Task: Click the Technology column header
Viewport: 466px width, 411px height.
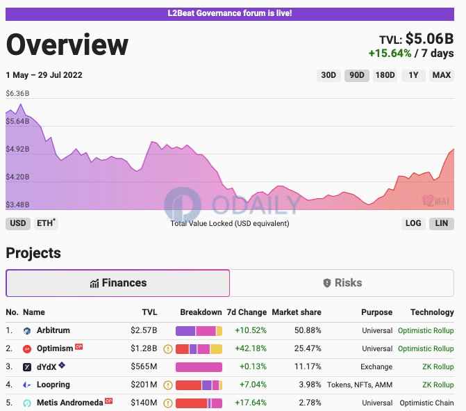Action: coord(433,312)
